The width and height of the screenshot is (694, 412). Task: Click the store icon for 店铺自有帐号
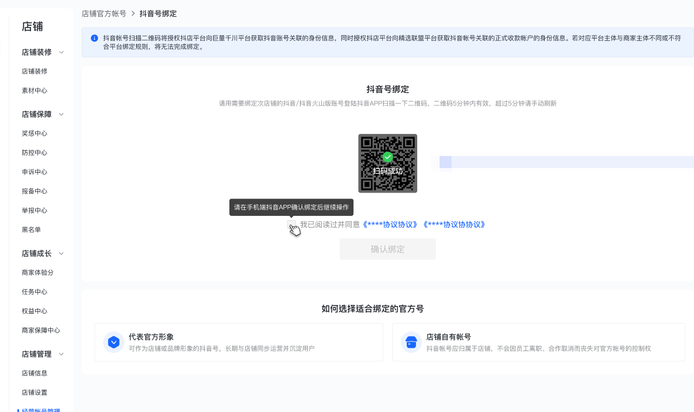coord(411,342)
